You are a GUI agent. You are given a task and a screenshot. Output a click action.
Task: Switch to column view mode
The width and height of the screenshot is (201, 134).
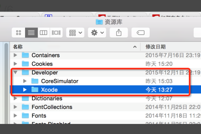pyautogui.click(x=44, y=32)
